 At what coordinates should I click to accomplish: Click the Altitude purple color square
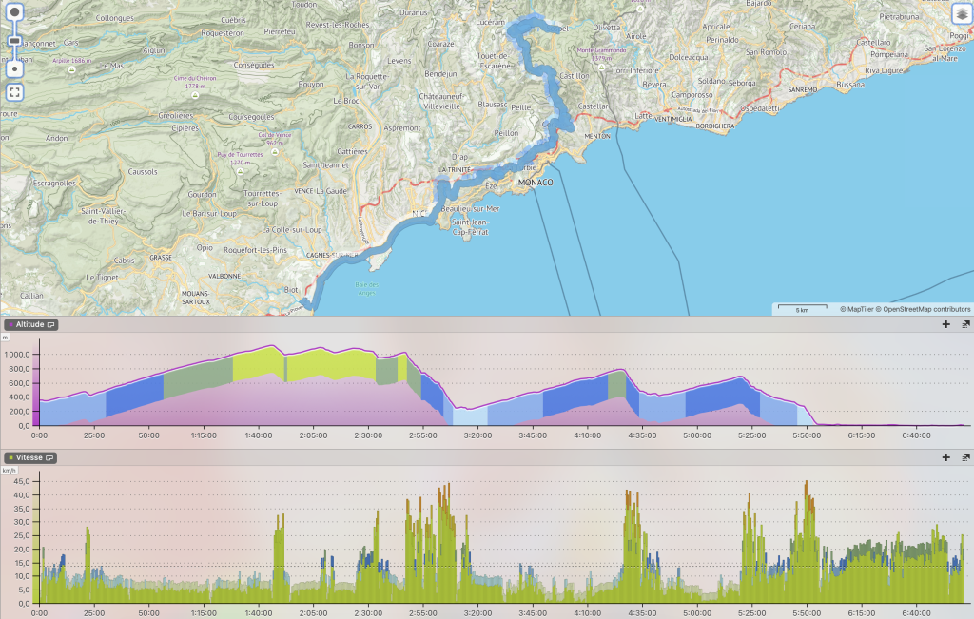pyautogui.click(x=9, y=324)
